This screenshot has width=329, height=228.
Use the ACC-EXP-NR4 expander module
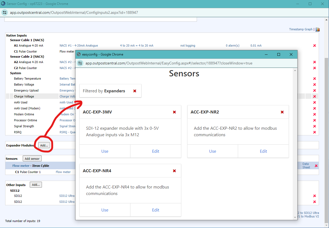105,210
